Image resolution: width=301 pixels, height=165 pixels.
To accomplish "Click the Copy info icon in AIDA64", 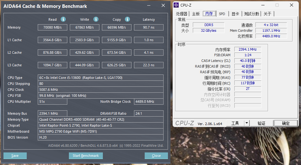I will 127,19.
